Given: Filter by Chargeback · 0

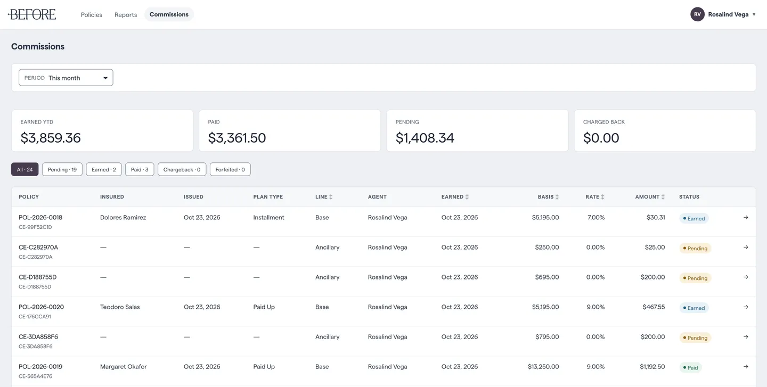Looking at the screenshot, I should click(182, 169).
